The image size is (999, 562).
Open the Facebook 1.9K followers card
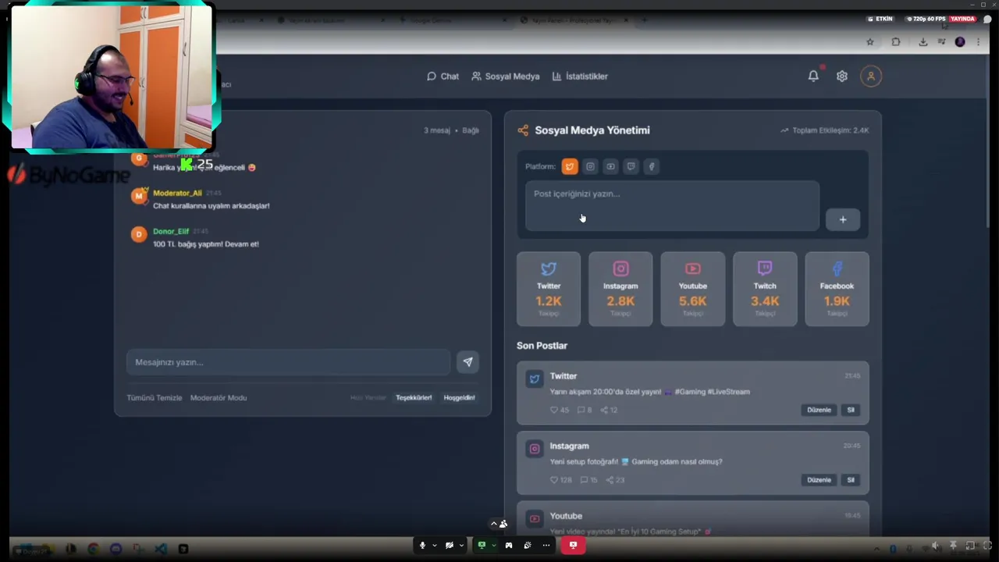tap(837, 289)
